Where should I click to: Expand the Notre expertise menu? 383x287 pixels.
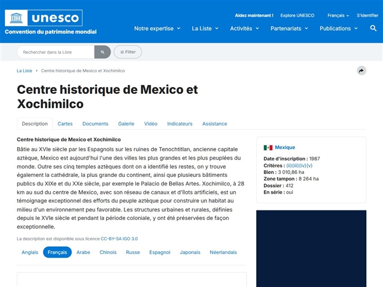[157, 29]
